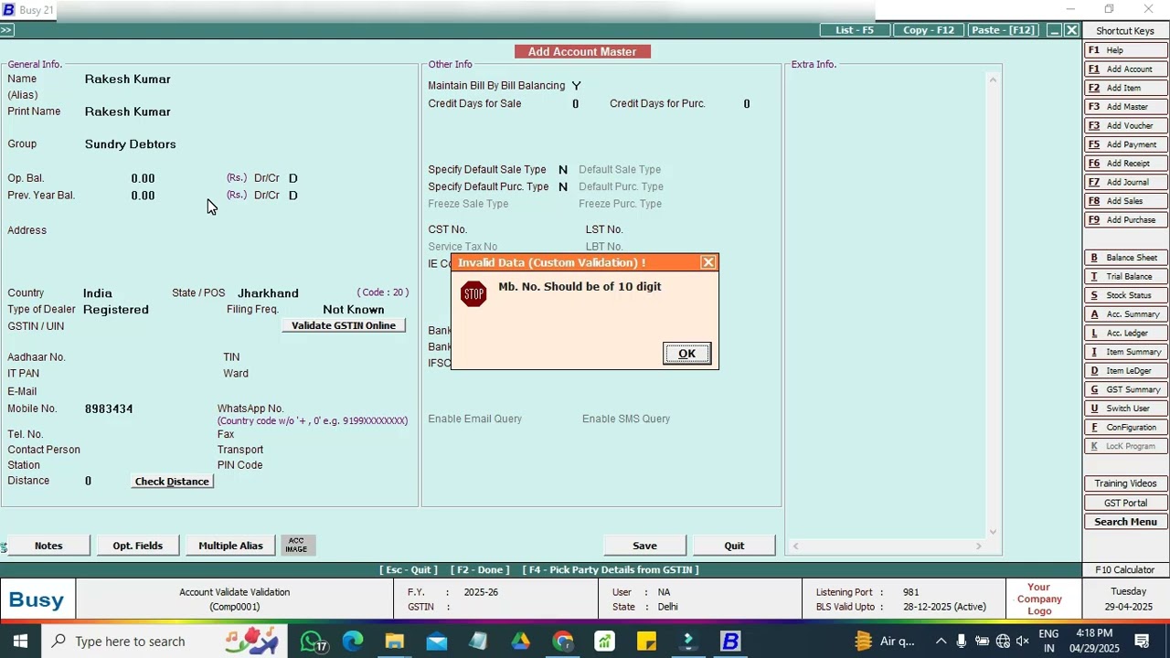Open F10 Calculator
1170x658 pixels.
click(1125, 569)
